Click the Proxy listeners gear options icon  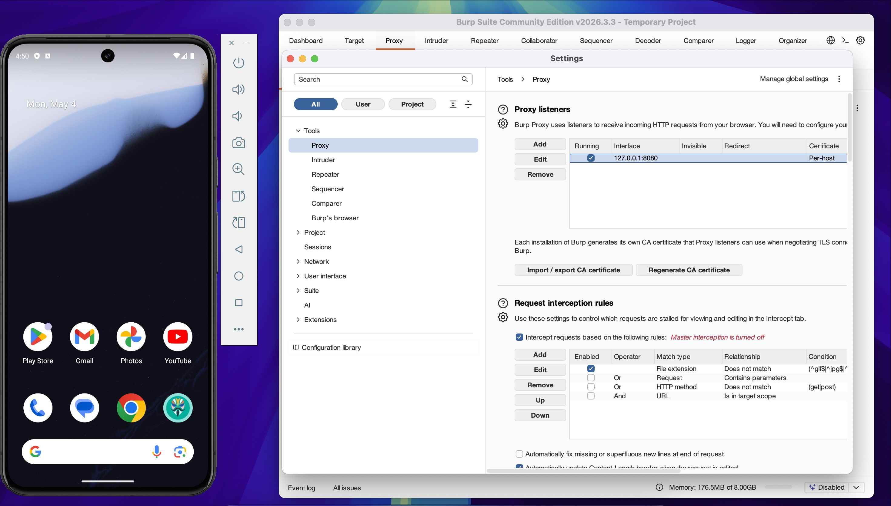click(x=503, y=124)
